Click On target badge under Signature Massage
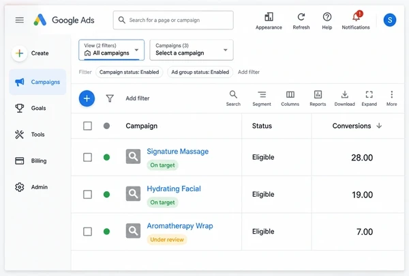Screen dimensions: 409x276 [162, 165]
